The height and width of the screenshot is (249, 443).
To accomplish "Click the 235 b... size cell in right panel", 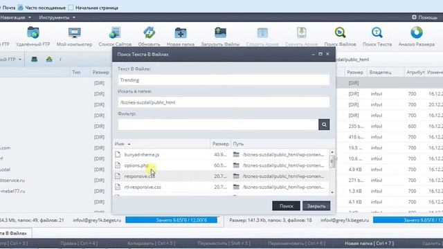I will (x=356, y=126).
